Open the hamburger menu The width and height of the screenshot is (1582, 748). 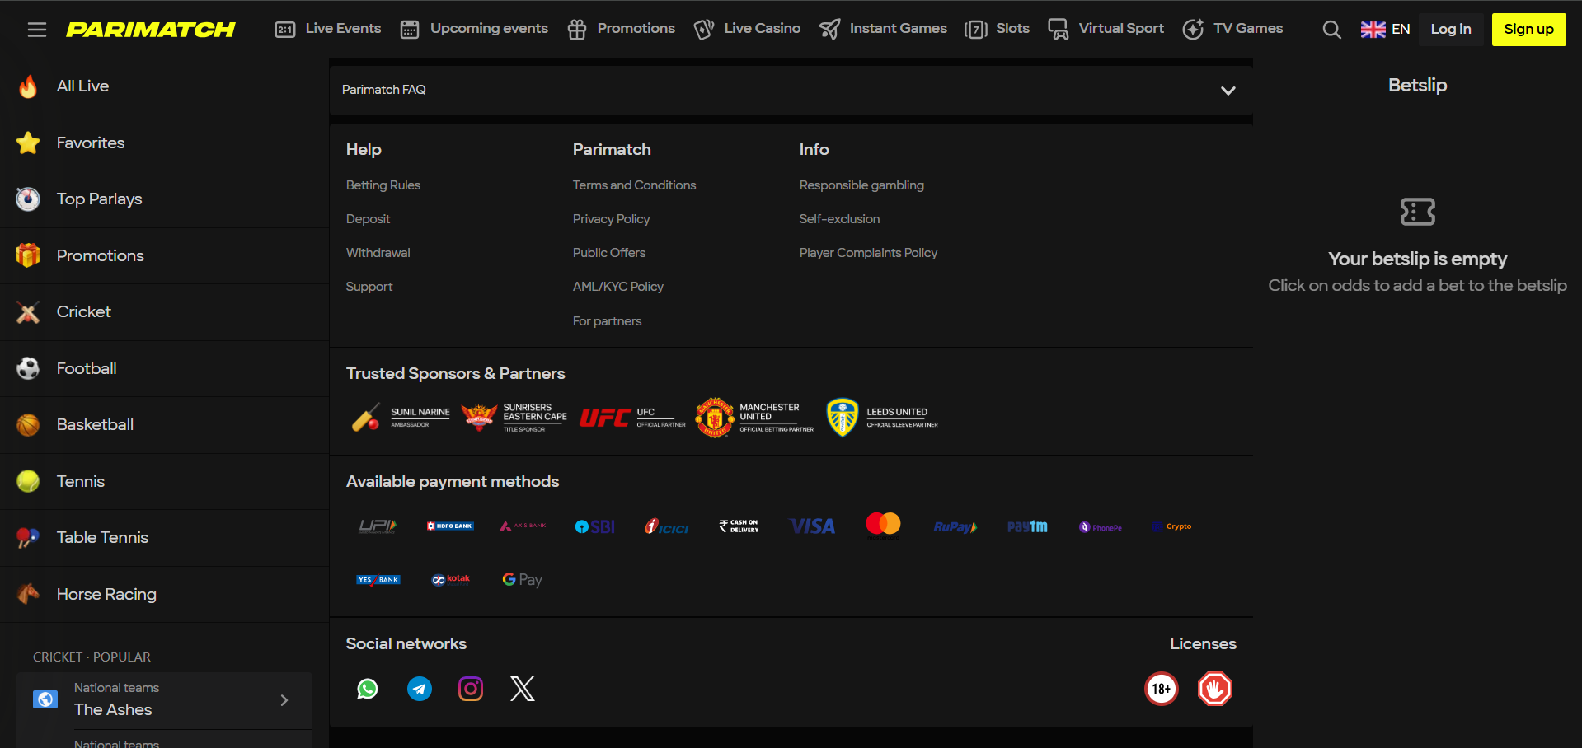(x=36, y=29)
